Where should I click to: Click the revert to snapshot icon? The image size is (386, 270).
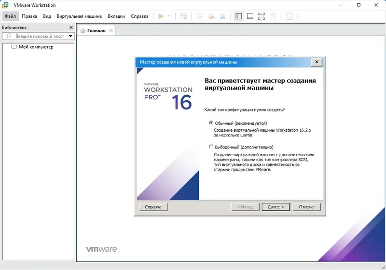pos(211,16)
